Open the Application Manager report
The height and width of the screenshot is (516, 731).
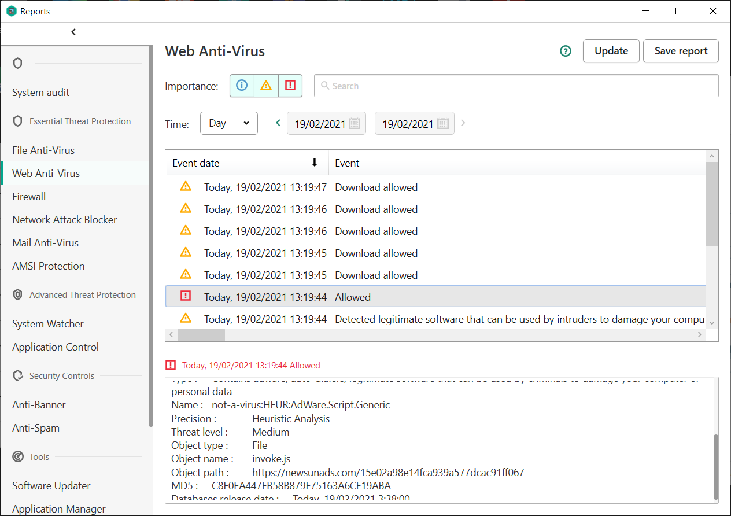coord(59,509)
